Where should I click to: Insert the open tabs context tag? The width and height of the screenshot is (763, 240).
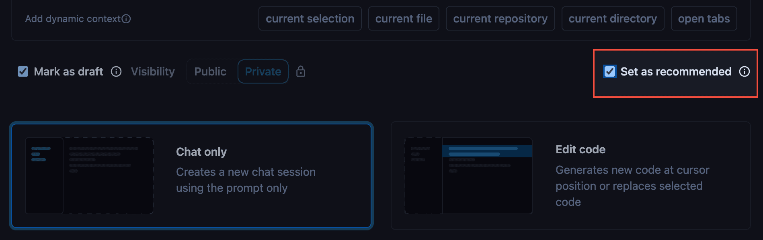coord(704,18)
